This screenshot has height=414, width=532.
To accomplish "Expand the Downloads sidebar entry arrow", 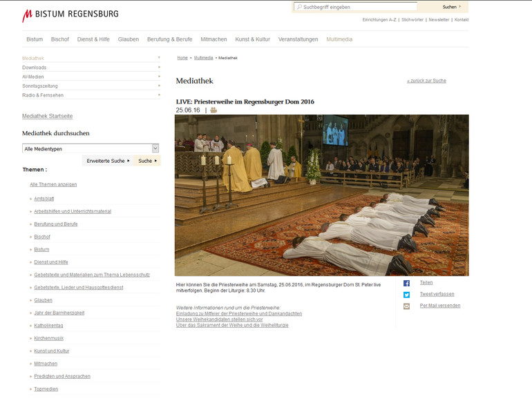I will point(159,68).
